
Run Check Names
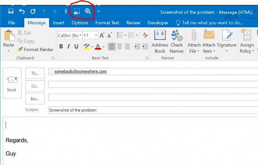click(x=177, y=42)
